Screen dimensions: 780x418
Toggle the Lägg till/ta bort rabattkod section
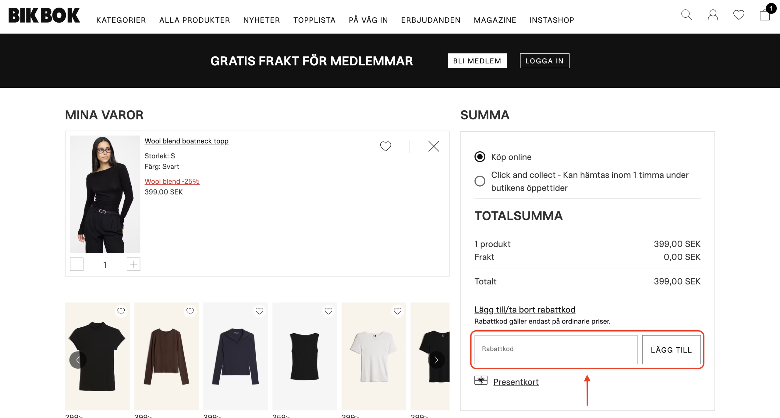[x=525, y=310]
